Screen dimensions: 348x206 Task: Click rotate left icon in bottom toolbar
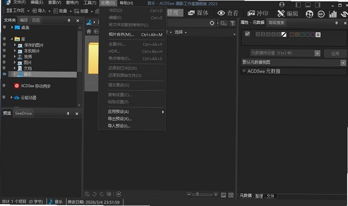pyautogui.click(x=94, y=194)
